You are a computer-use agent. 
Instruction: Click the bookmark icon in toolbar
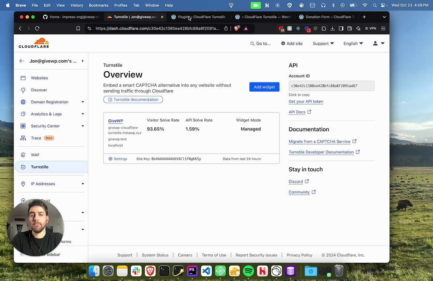(x=78, y=28)
